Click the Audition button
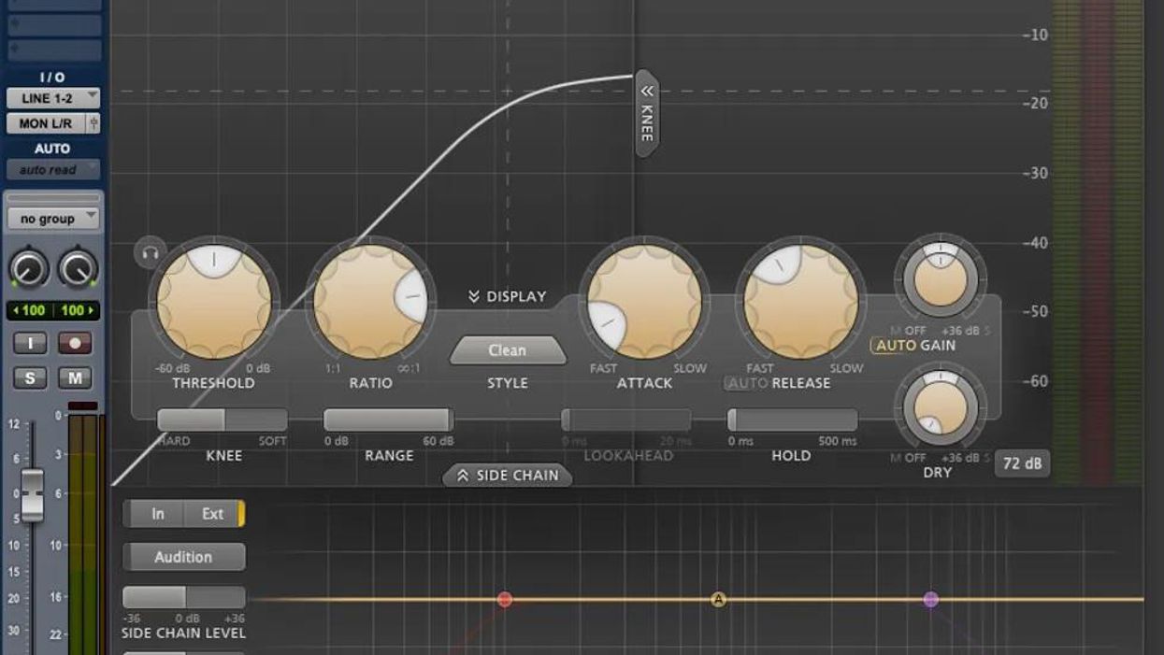 (183, 557)
